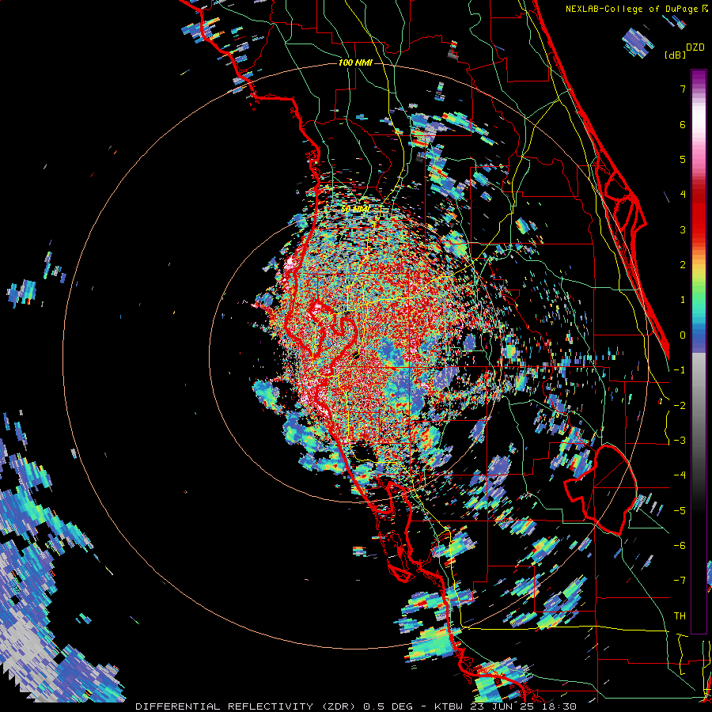Click the 3 value on the scale

pos(683,229)
